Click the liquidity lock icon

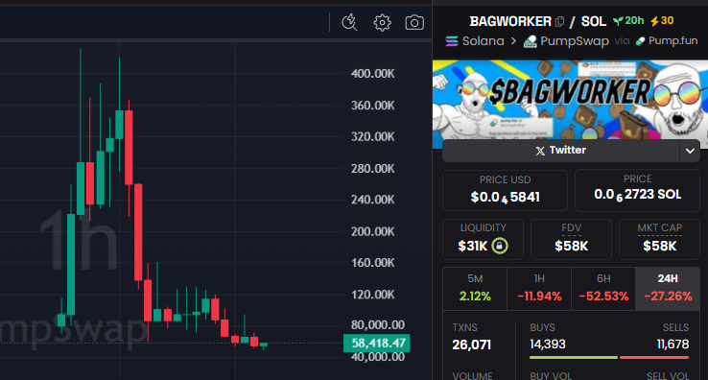[500, 246]
